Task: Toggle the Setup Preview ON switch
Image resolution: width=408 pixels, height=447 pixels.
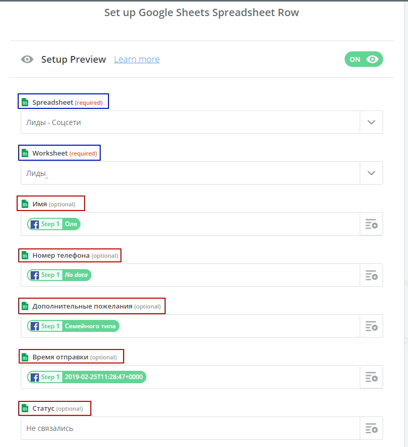Action: pos(363,59)
